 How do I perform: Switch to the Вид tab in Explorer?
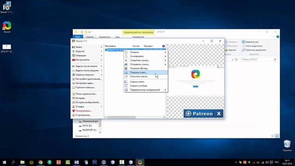[118, 37]
